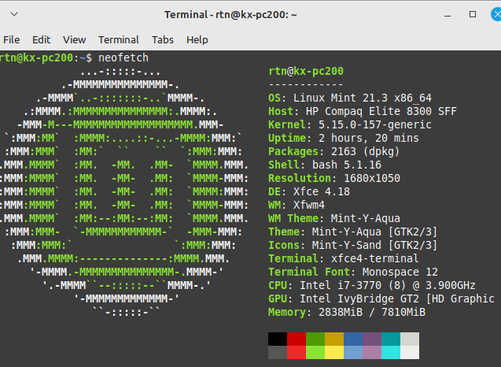Click the white color block
Image resolution: width=501 pixels, height=367 pixels.
point(410,352)
